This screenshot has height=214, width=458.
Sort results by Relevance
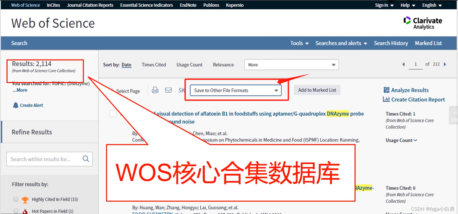tap(223, 65)
